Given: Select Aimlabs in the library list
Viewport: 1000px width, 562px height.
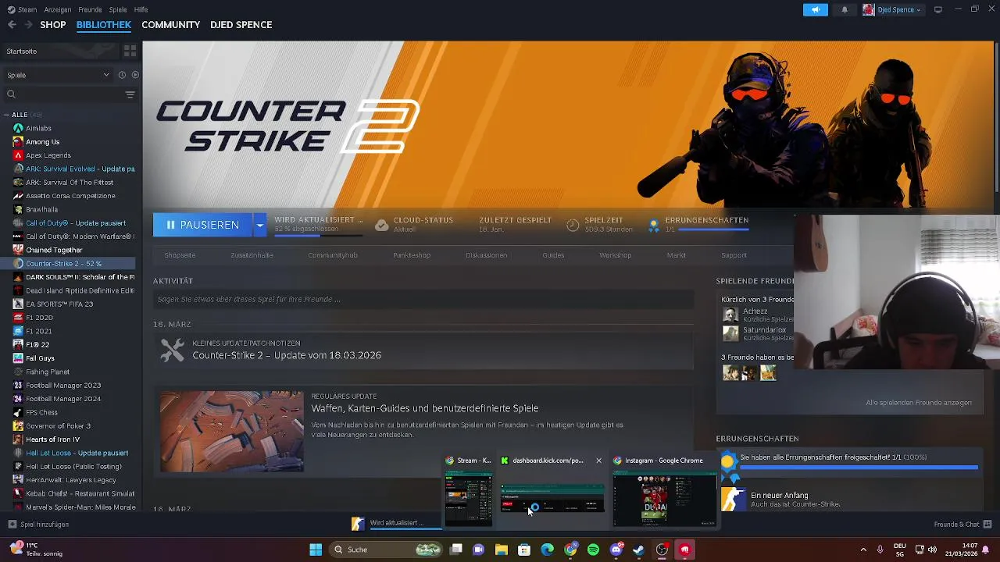Looking at the screenshot, I should coord(38,128).
